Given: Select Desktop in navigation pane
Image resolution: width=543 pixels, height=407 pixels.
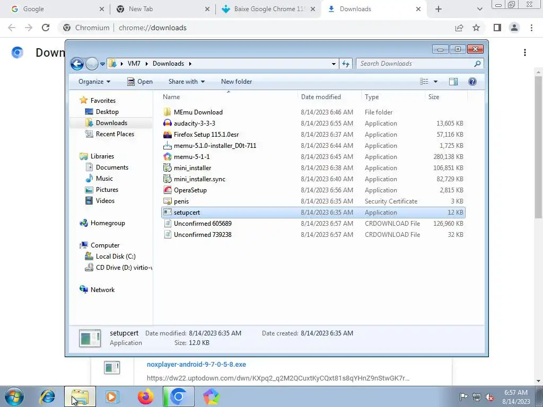Looking at the screenshot, I should [107, 112].
